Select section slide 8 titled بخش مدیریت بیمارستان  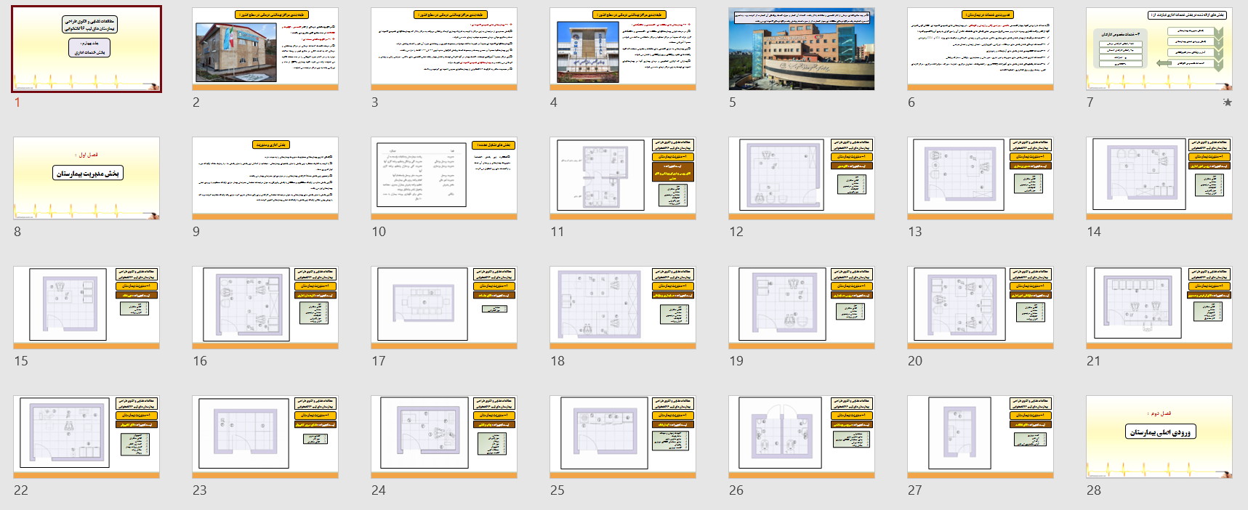(x=86, y=178)
